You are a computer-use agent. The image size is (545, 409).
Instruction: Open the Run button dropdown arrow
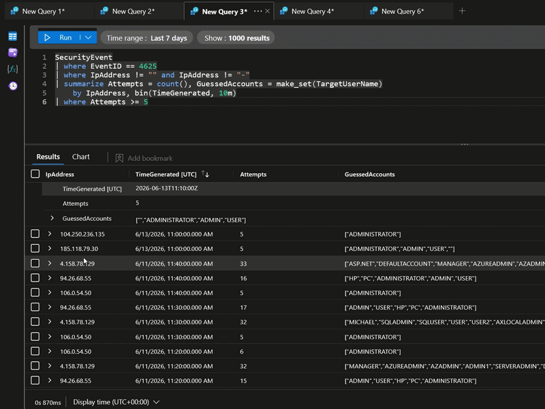click(x=89, y=37)
